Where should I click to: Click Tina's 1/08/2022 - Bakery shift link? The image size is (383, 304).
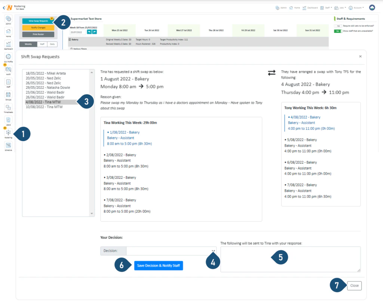click(125, 132)
